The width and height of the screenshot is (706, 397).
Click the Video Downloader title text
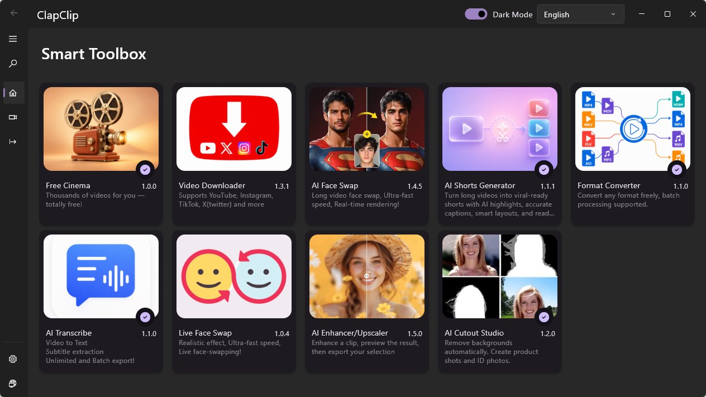click(x=212, y=185)
